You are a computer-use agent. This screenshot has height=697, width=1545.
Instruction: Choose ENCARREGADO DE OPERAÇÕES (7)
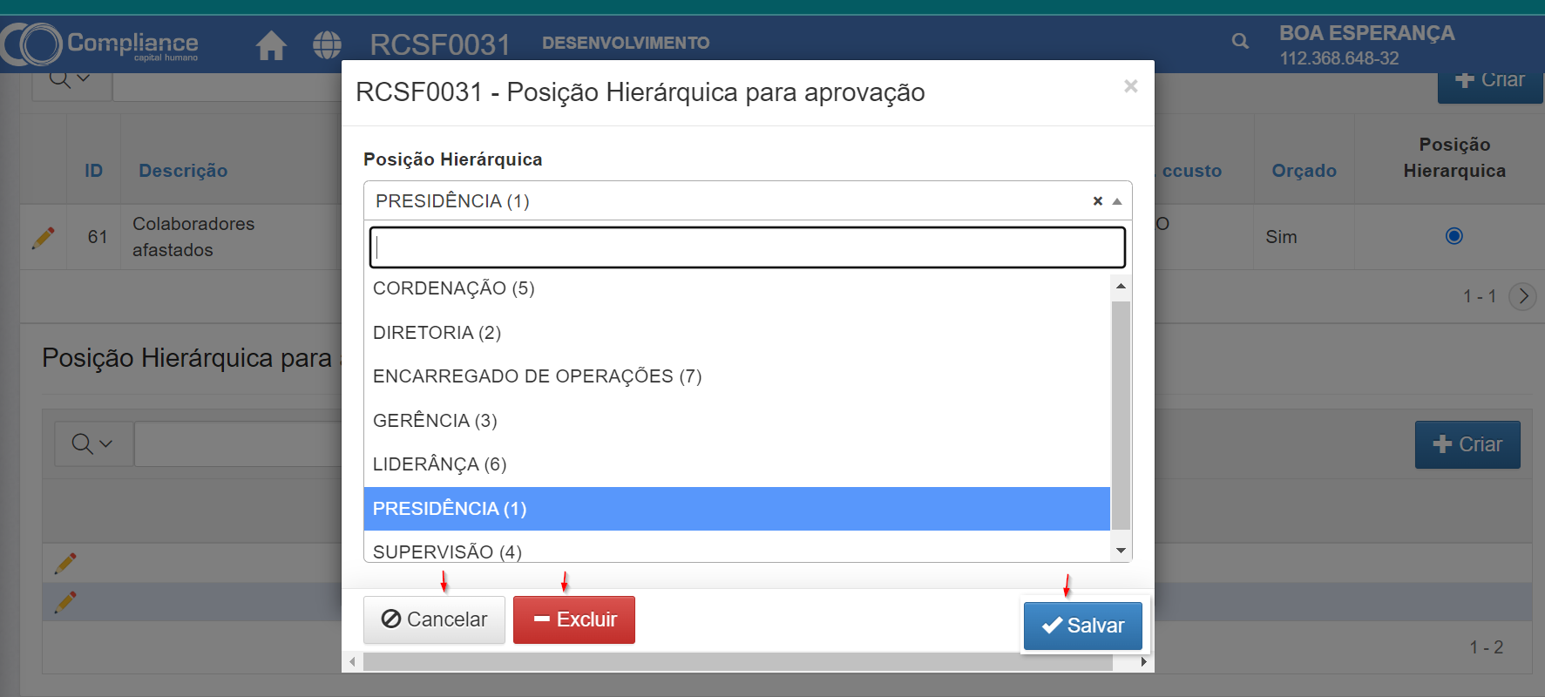click(736, 376)
